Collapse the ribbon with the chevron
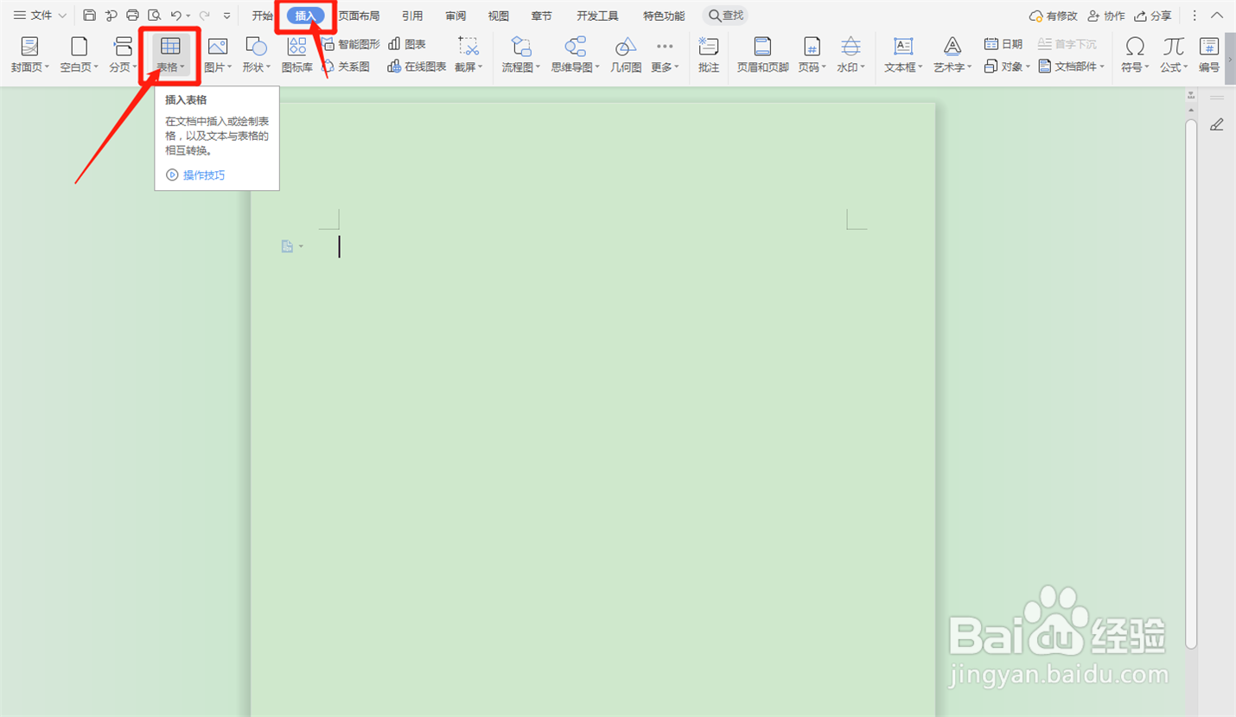The image size is (1236, 717). click(1217, 16)
